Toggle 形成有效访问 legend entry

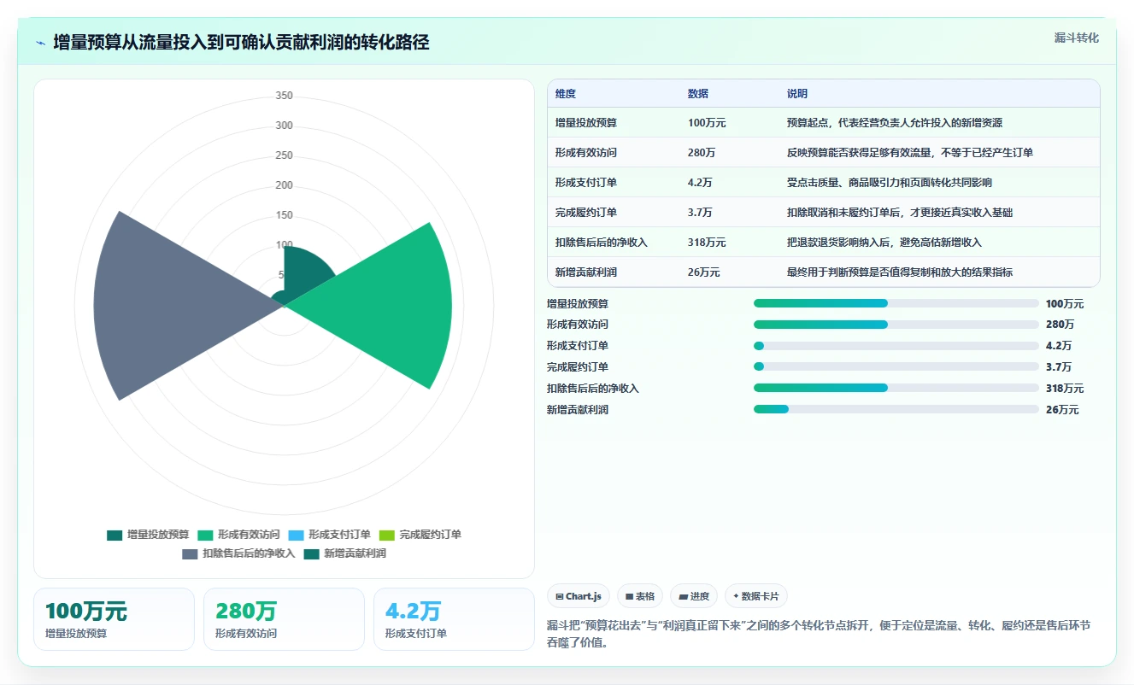coord(238,535)
